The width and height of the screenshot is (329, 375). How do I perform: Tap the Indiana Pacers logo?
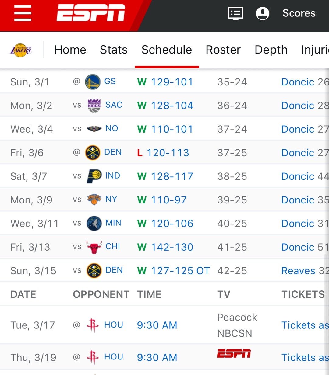click(94, 176)
